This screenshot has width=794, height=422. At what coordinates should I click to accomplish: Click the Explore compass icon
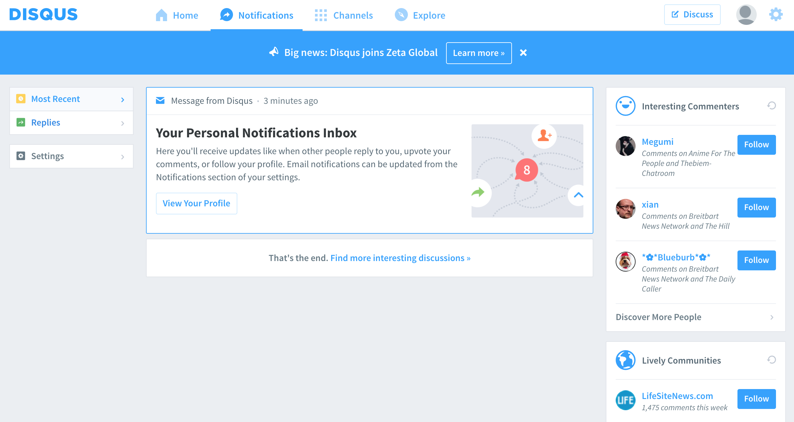tap(401, 15)
